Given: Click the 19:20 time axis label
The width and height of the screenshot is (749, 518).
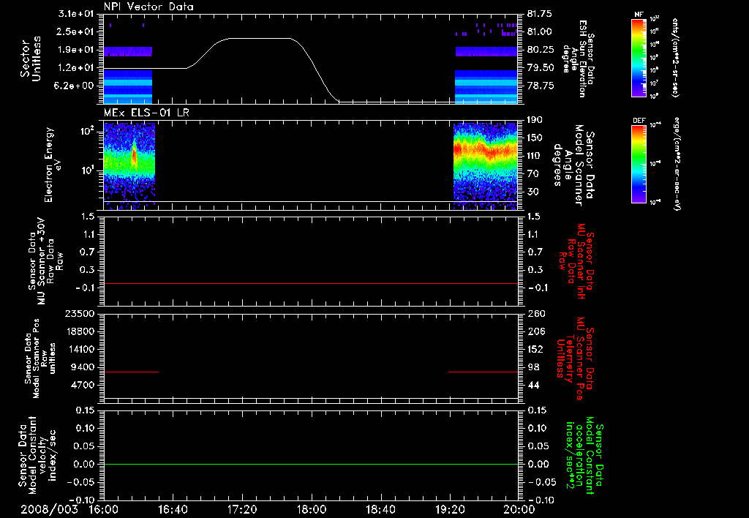Looking at the screenshot, I should (450, 509).
